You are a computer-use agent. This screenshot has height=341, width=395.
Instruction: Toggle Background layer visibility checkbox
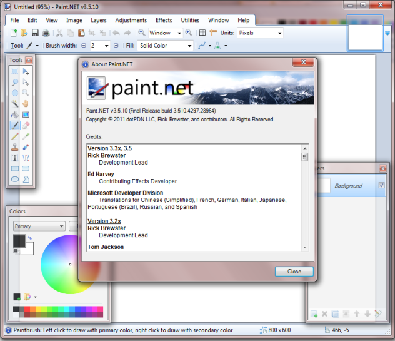pyautogui.click(x=381, y=185)
